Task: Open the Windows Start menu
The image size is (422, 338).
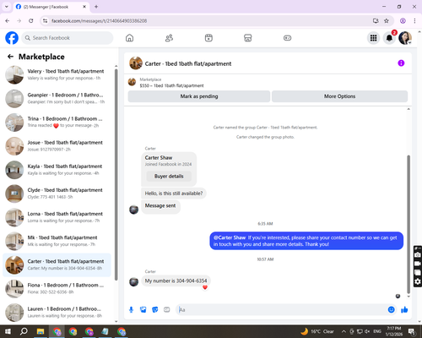Action: [8, 331]
